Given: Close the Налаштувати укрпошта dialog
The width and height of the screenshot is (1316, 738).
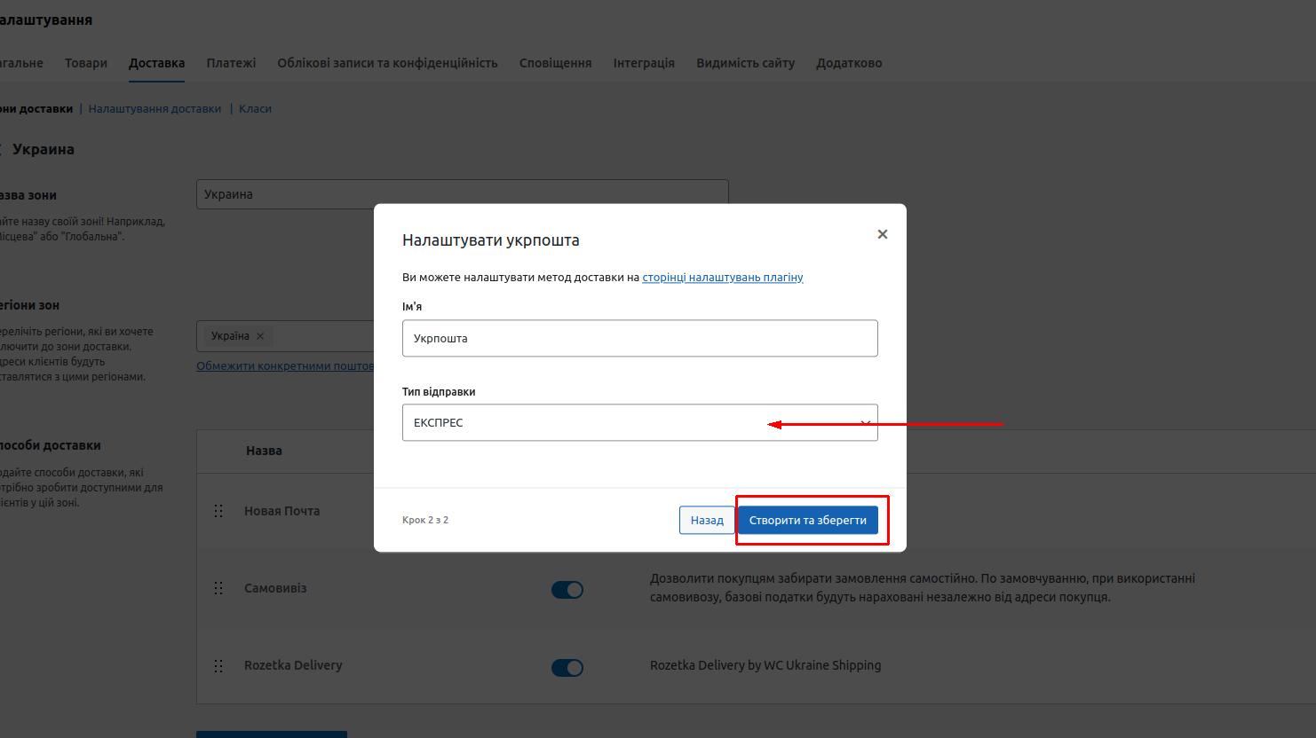Looking at the screenshot, I should [882, 234].
